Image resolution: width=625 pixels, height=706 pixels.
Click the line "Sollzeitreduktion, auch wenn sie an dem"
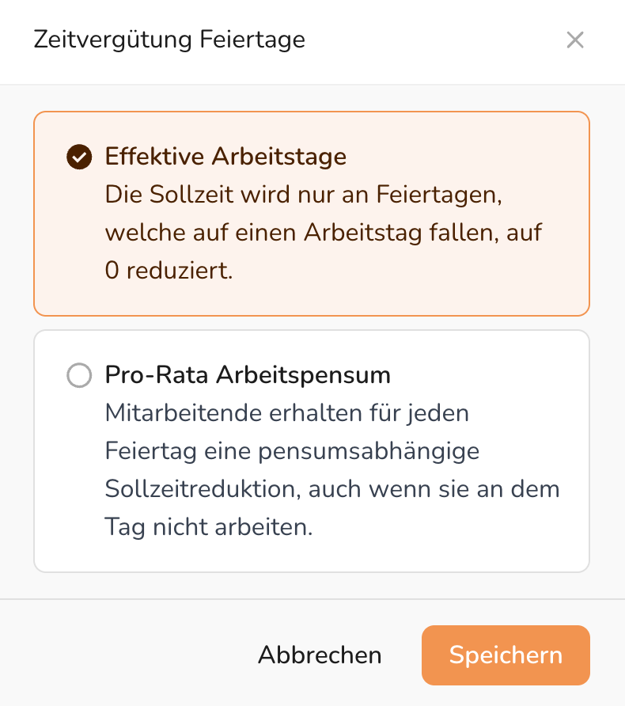click(x=332, y=489)
